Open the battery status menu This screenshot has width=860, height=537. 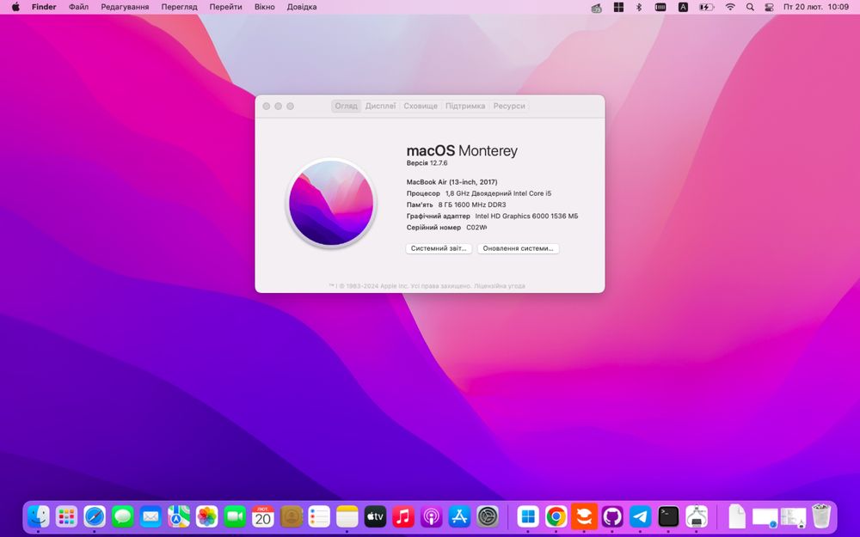[706, 7]
